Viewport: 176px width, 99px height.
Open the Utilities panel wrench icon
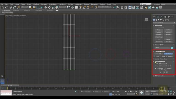pos(172,17)
